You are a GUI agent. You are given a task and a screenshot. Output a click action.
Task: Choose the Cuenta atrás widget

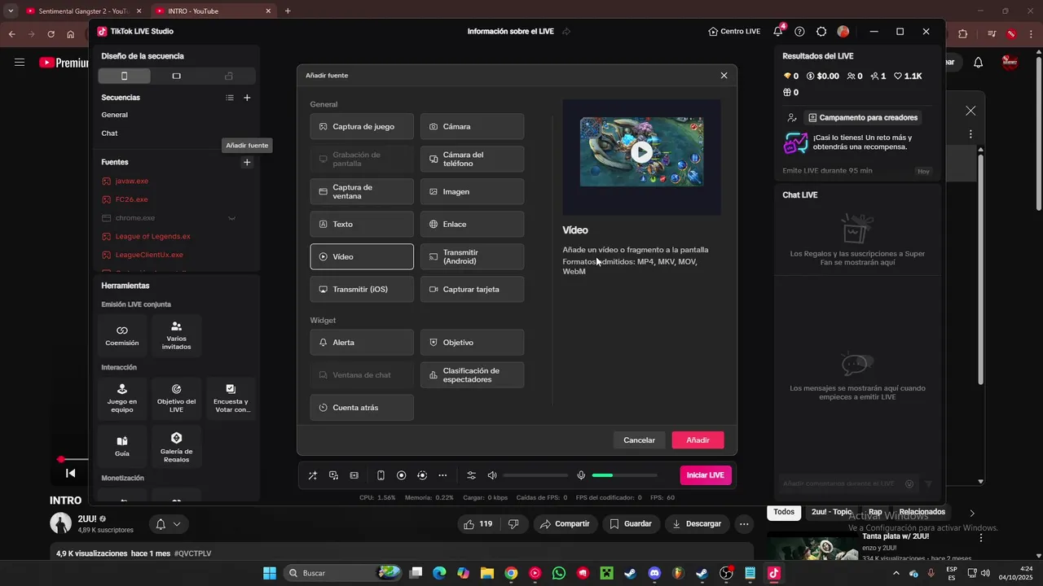coord(362,408)
